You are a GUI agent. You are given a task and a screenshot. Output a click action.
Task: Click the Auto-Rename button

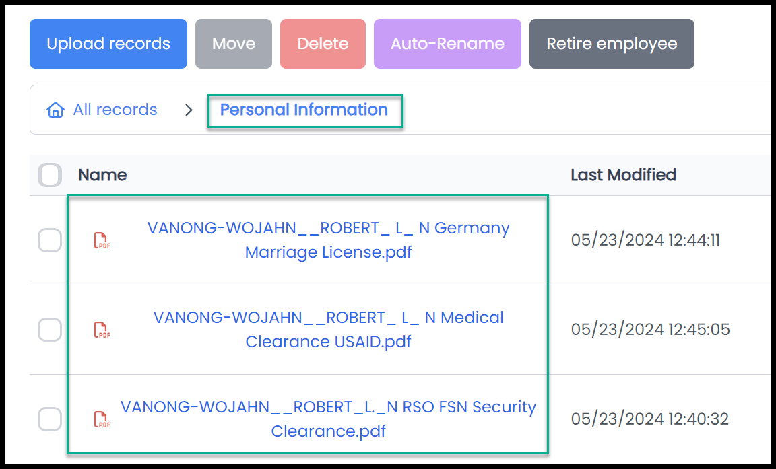click(447, 44)
